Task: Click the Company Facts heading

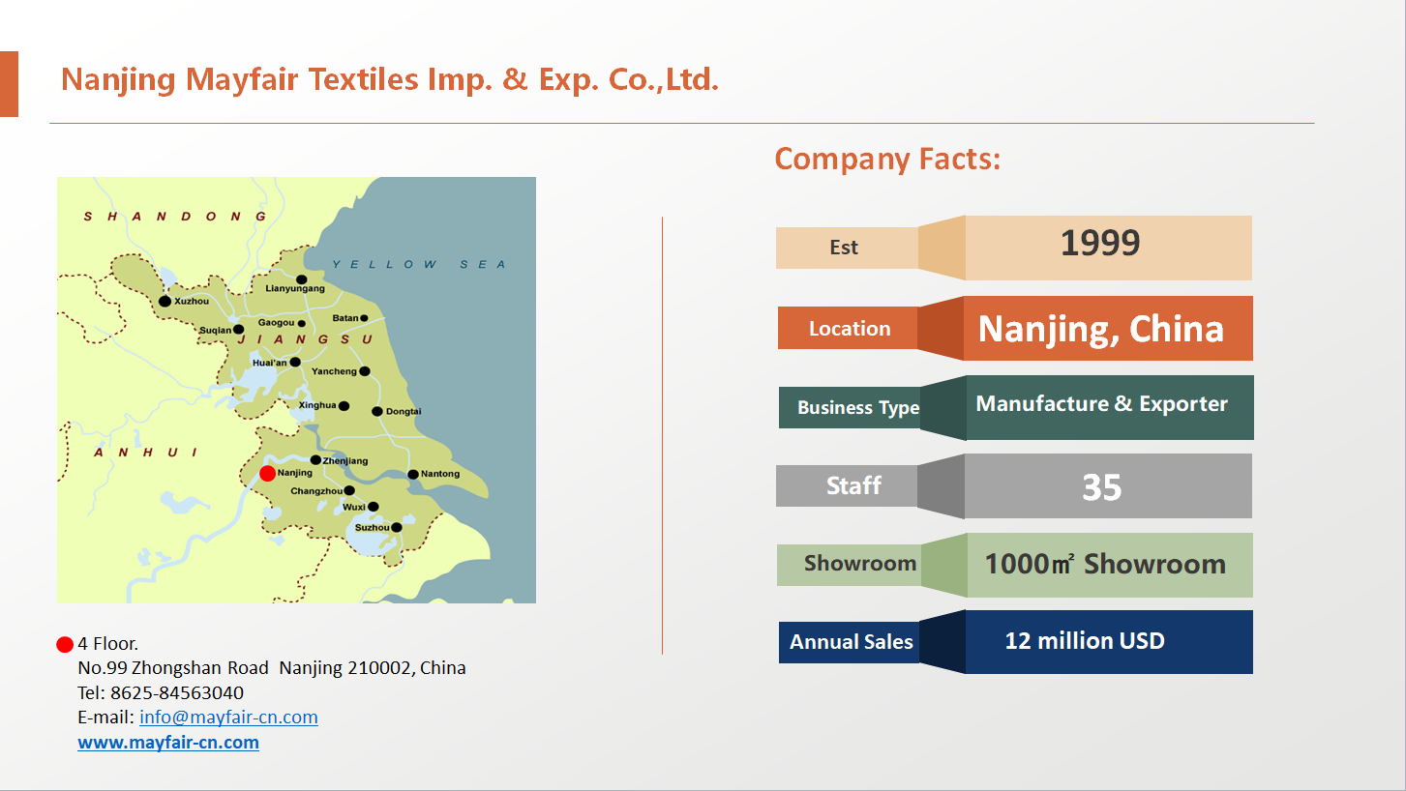Action: click(887, 159)
